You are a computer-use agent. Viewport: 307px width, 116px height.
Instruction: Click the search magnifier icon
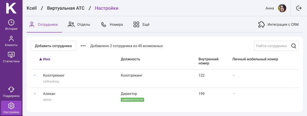pyautogui.click(x=294, y=46)
